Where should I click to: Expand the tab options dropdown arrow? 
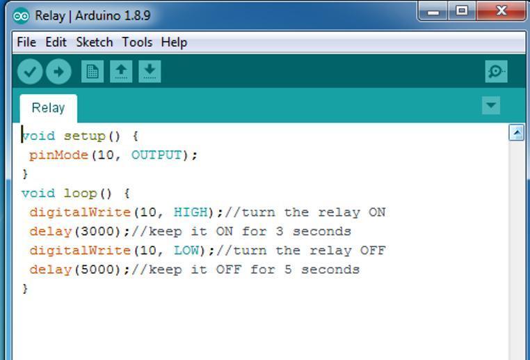click(491, 105)
